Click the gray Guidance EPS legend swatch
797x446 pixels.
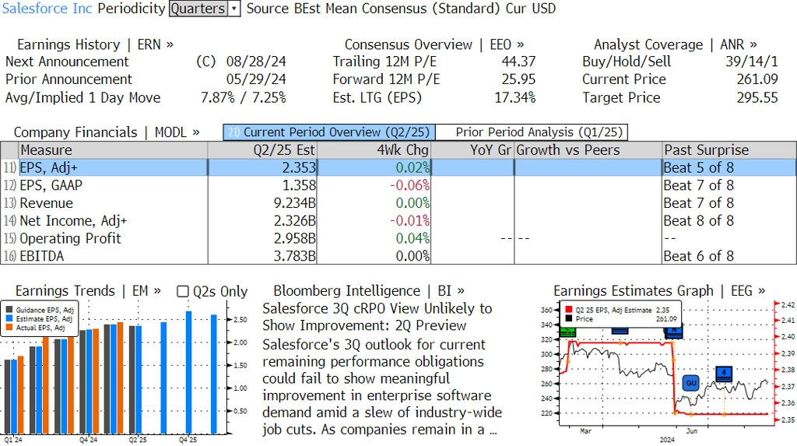coord(9,310)
